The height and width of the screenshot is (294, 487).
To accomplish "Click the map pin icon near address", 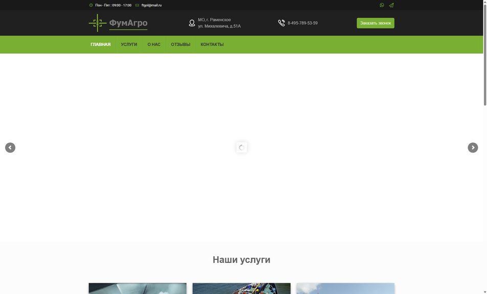I will pos(192,23).
